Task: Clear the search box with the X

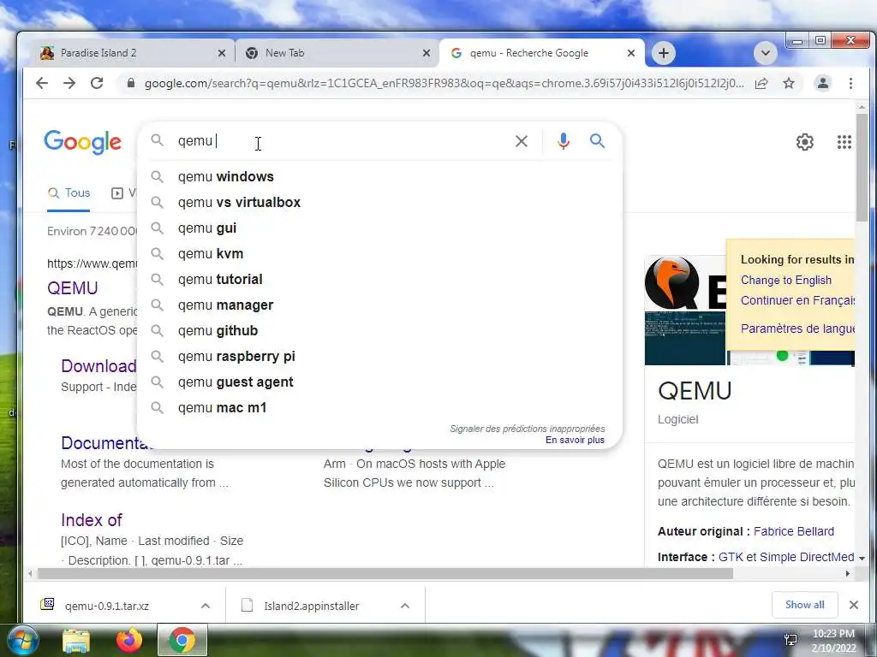Action: pos(522,141)
